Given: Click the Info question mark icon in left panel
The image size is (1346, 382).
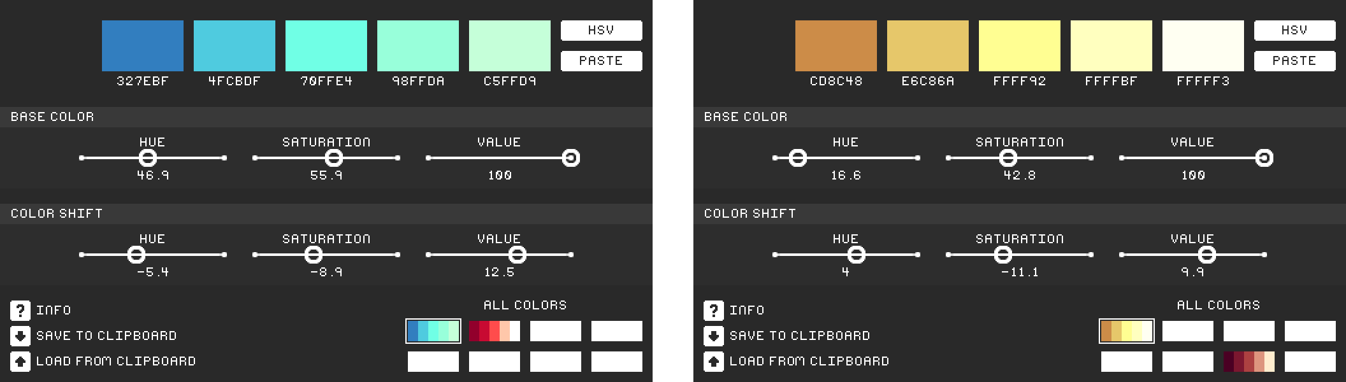Looking at the screenshot, I should (20, 310).
